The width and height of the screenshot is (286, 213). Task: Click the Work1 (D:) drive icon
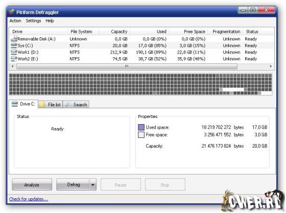click(14, 52)
